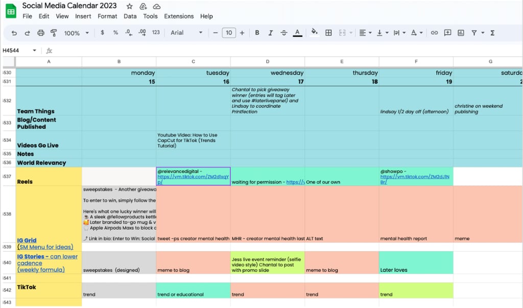Screen dimensions: 523x308
Task: Check the cloud save status icon
Action: point(156,6)
